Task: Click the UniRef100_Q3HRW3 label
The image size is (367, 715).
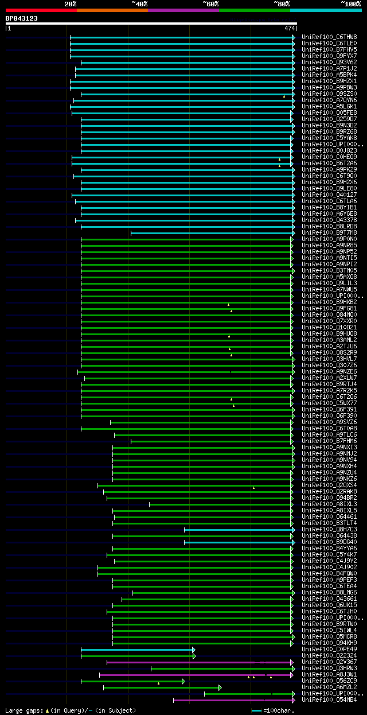Action: (329, 668)
